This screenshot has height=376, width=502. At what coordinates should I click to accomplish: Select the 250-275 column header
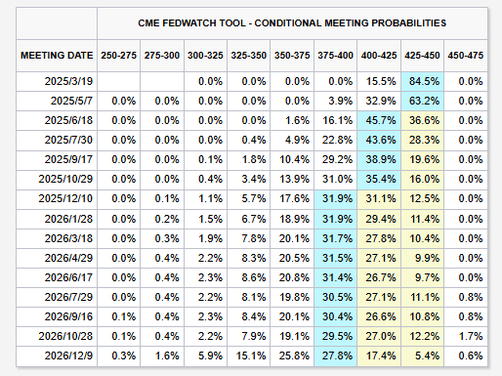[118, 56]
